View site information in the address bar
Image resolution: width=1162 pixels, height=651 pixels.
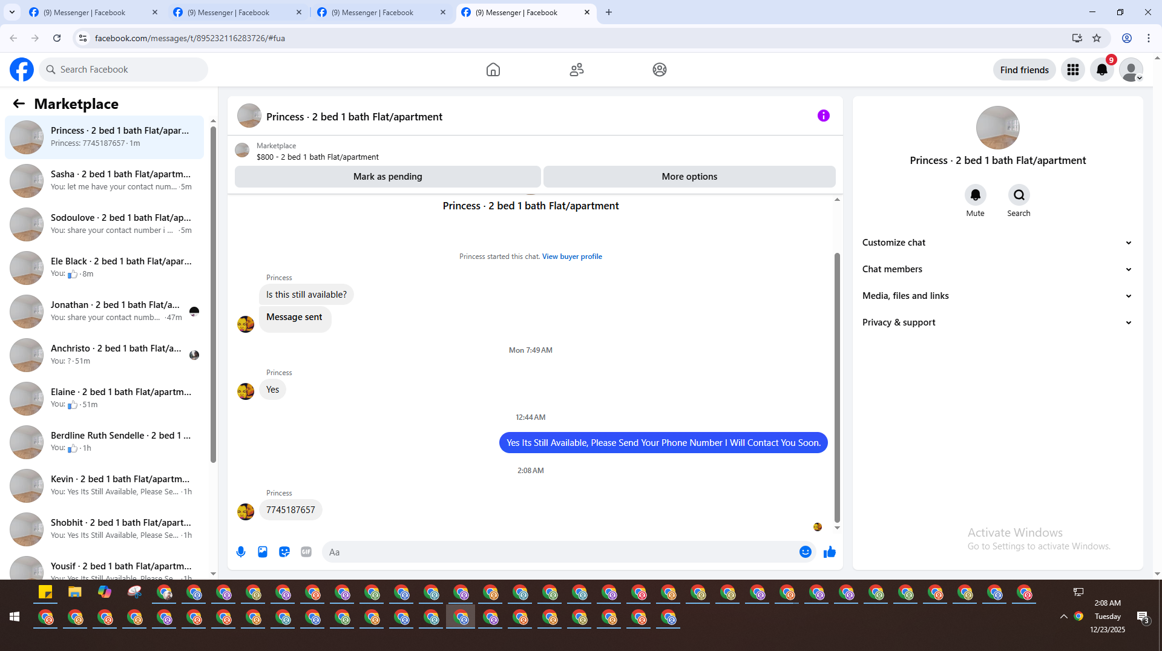[x=83, y=38]
